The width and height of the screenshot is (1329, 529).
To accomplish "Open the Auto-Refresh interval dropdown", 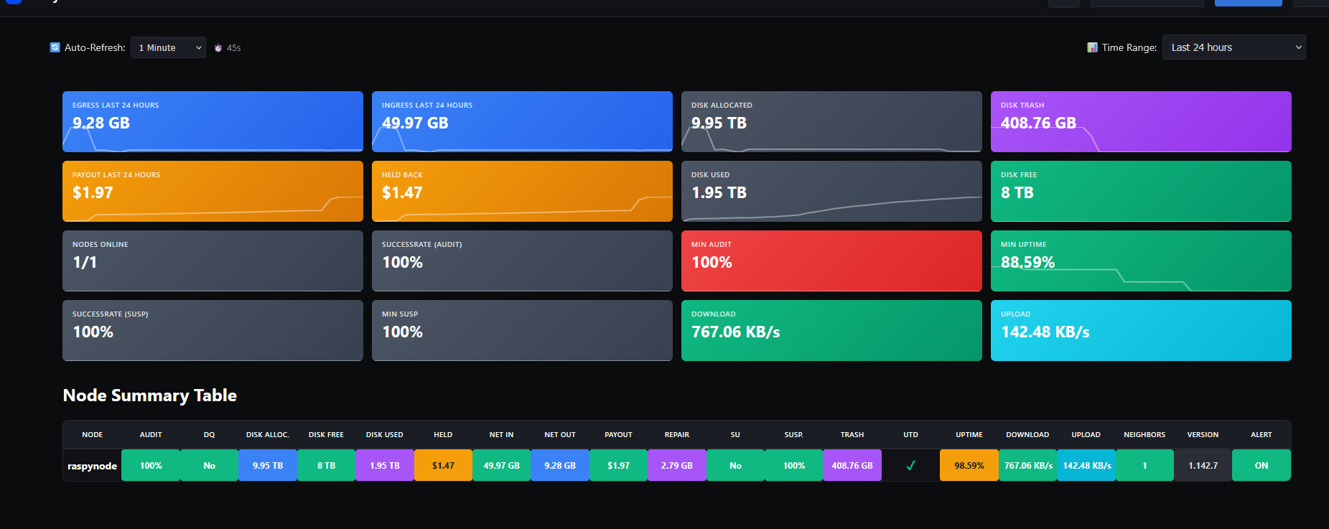I will 168,48.
